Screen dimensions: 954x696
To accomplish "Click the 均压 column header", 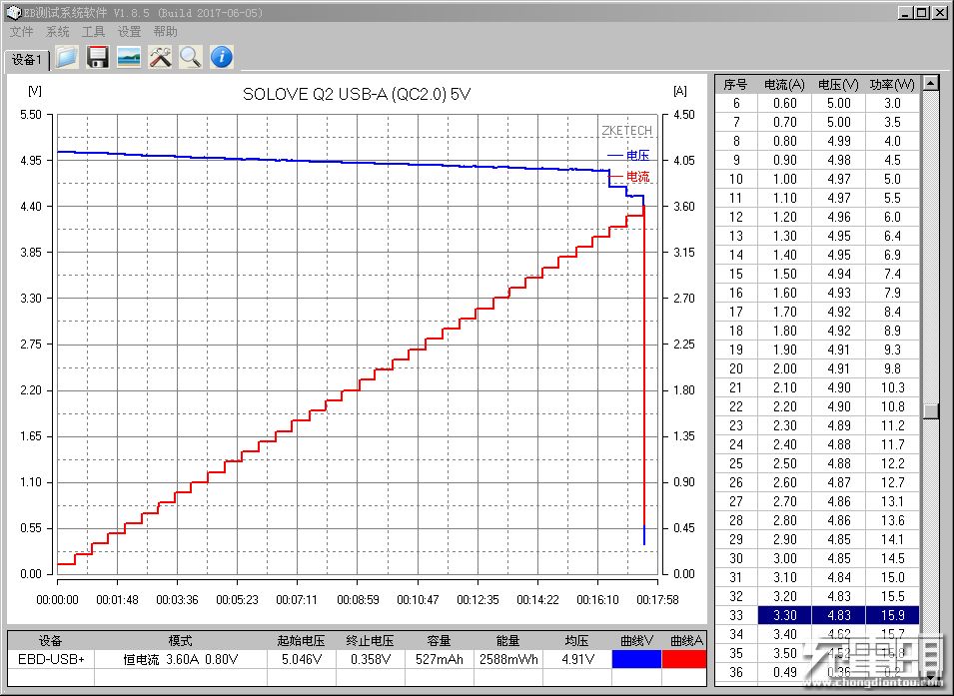I will click(576, 641).
